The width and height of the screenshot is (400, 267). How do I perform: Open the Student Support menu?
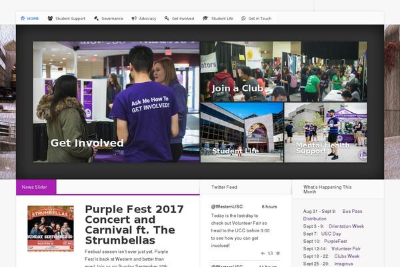(67, 19)
